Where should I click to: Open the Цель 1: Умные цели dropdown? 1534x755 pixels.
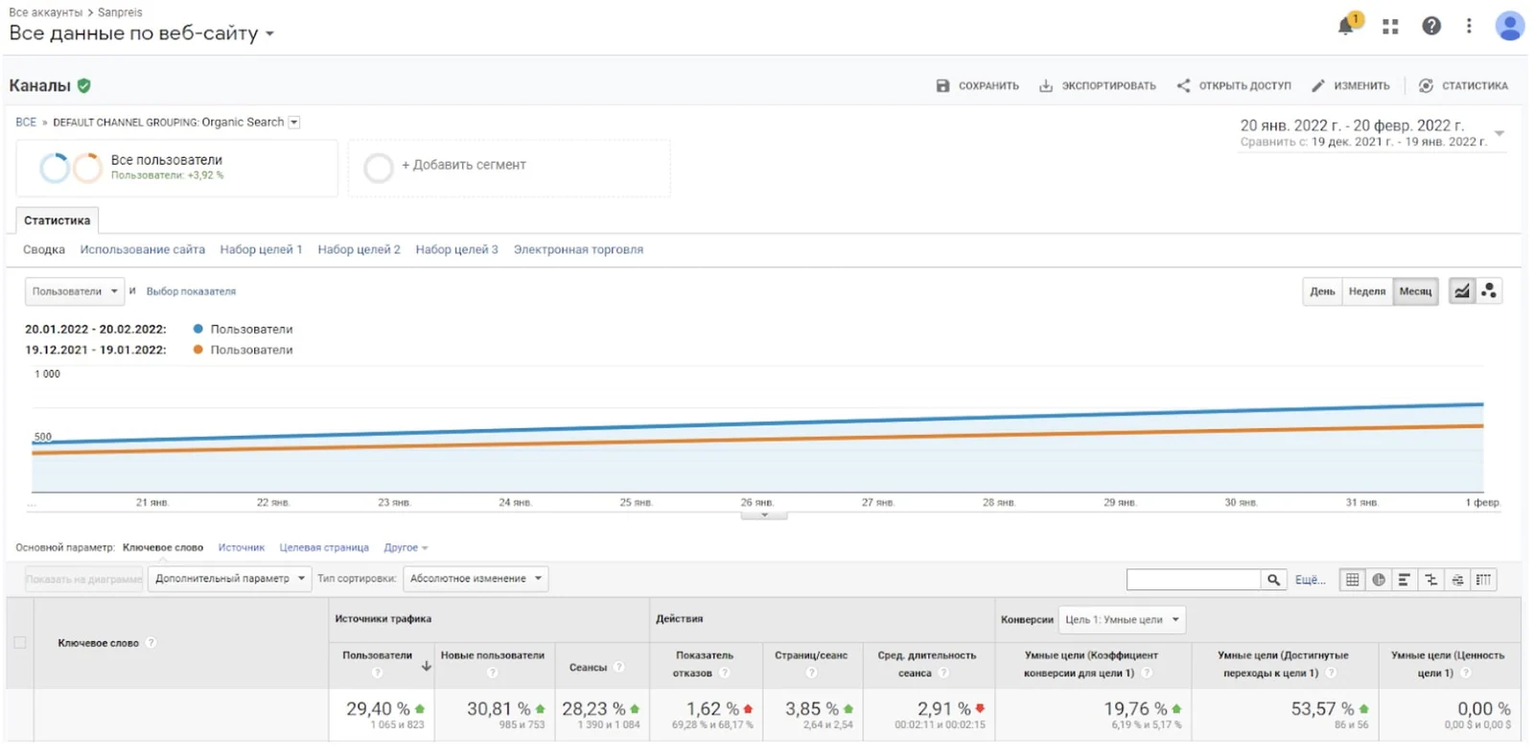[x=1122, y=620]
